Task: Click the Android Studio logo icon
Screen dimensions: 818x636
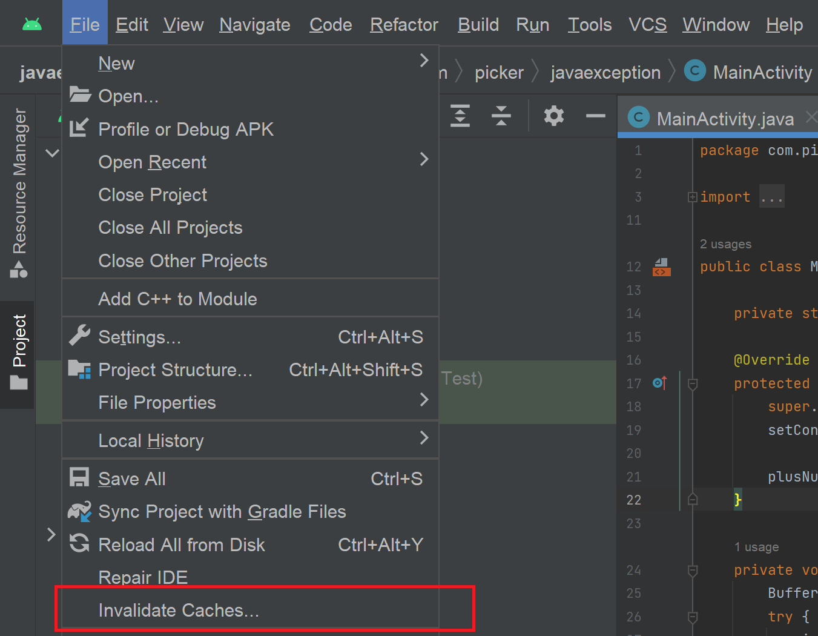Action: pos(31,24)
